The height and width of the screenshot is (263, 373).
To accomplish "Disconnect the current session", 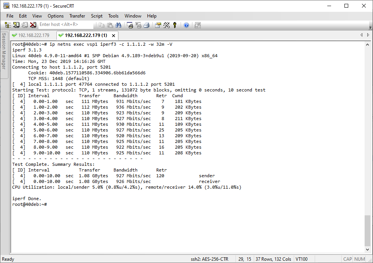I will [34, 25].
